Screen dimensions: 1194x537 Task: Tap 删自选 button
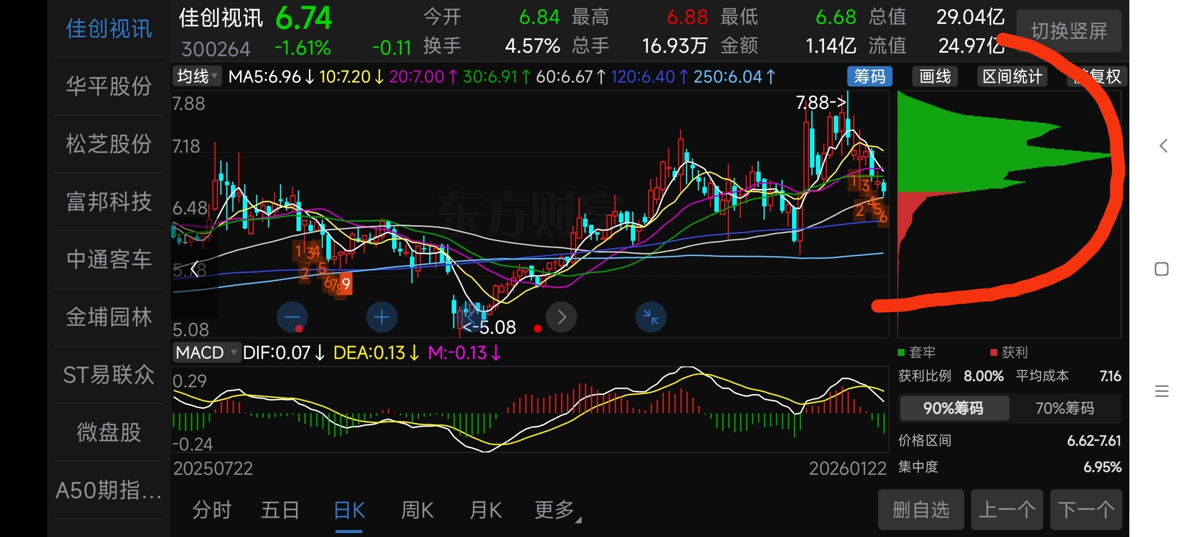(920, 510)
